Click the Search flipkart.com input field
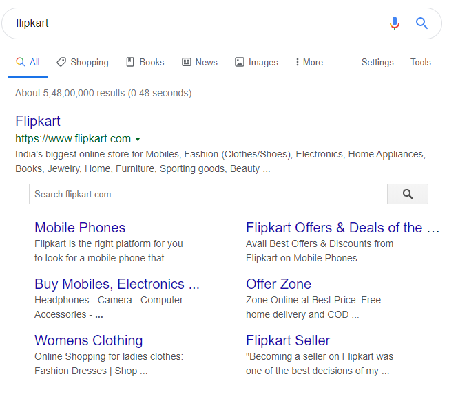This screenshot has height=403, width=458. point(207,195)
